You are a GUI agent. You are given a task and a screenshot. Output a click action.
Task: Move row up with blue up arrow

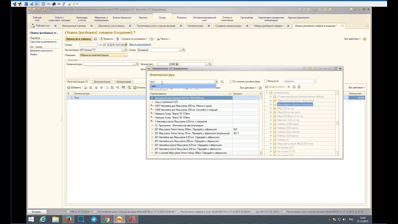point(96,88)
